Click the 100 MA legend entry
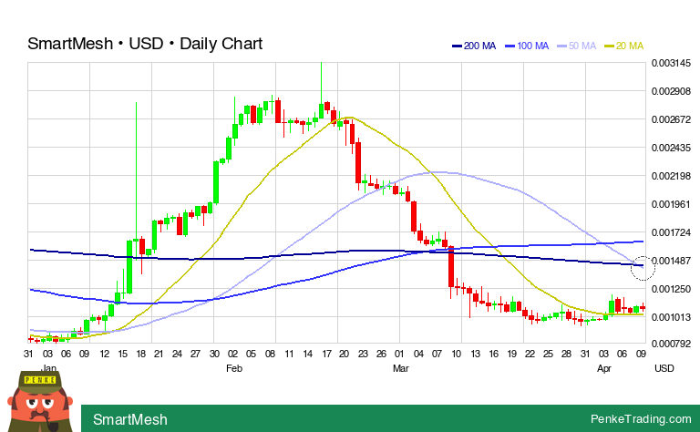 click(527, 46)
